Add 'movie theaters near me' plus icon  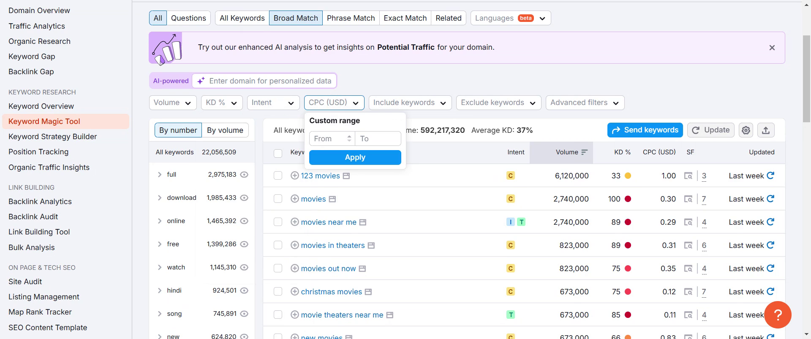[295, 315]
